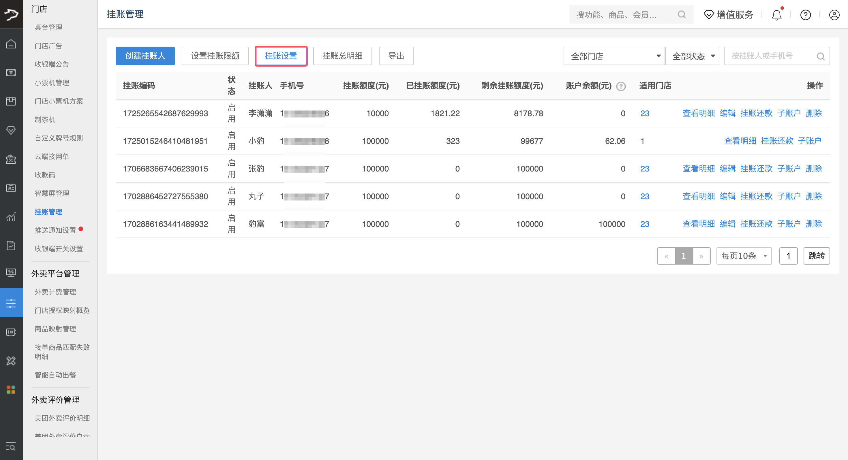Viewport: 848px width, 460px height.
Task: Click the question mark beside 账户余额
Action: 621,86
